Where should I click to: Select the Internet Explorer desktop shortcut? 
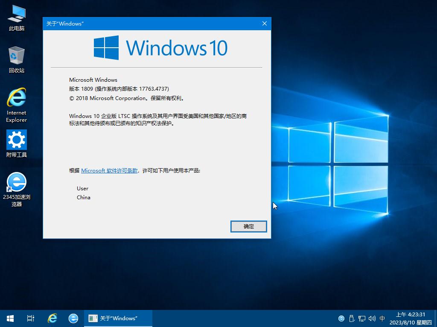pos(17,105)
